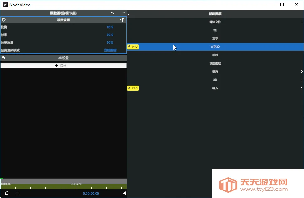
Task: Open the help icon in 项目设置 header
Action: tap(122, 20)
